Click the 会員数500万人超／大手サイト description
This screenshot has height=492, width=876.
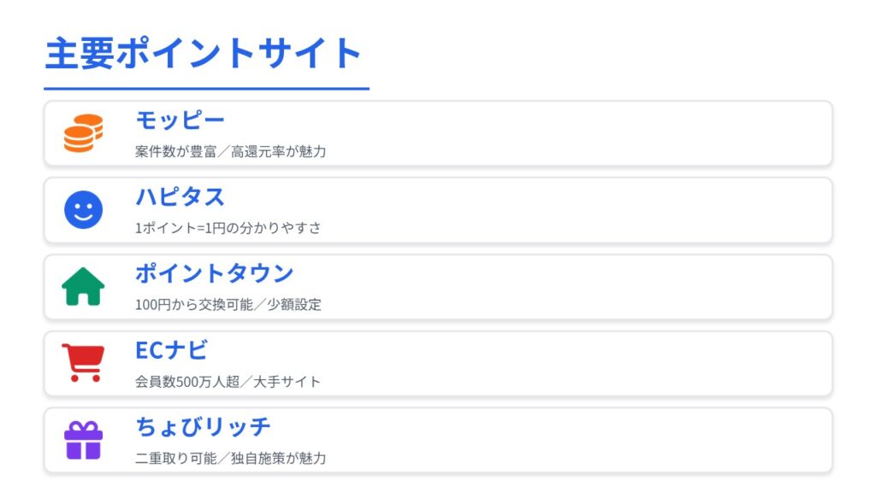(228, 382)
